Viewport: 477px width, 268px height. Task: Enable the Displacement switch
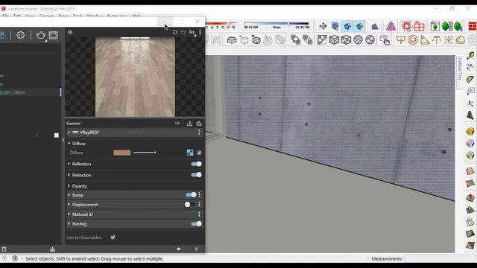[189, 205]
